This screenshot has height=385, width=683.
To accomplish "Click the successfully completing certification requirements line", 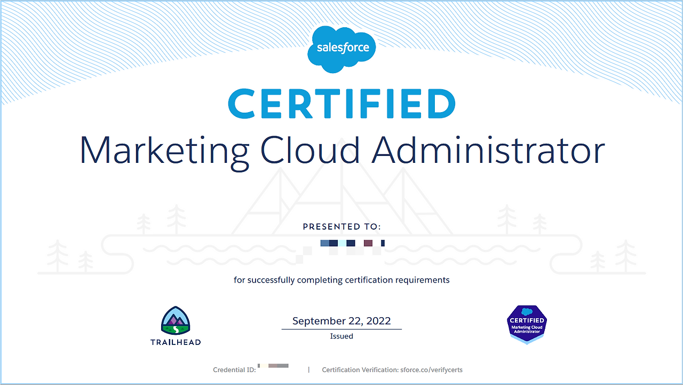I will click(x=341, y=280).
